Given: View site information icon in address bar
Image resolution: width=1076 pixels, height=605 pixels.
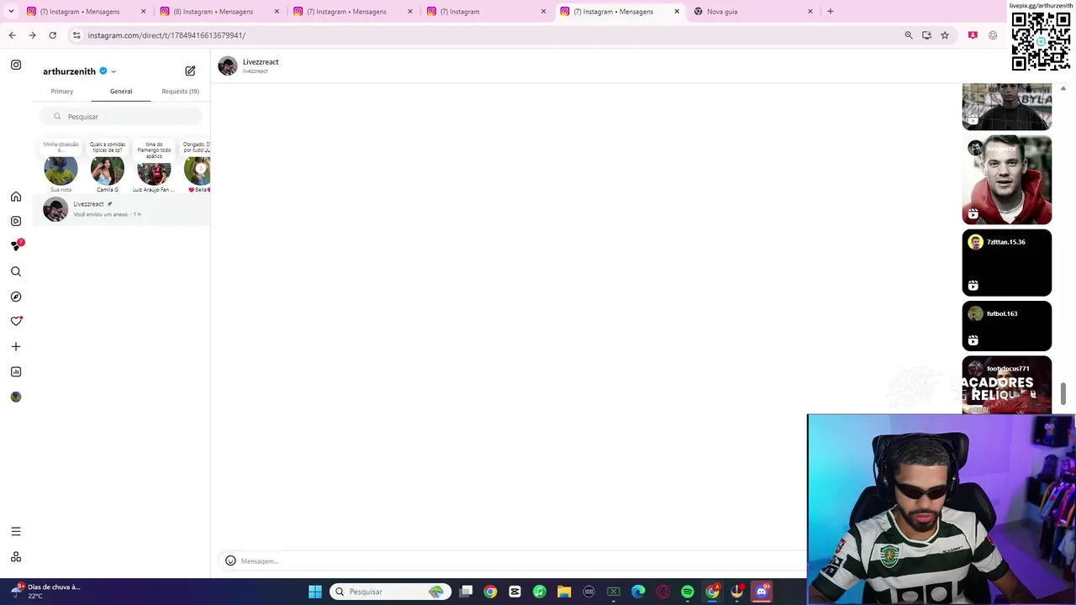Looking at the screenshot, I should tap(76, 35).
